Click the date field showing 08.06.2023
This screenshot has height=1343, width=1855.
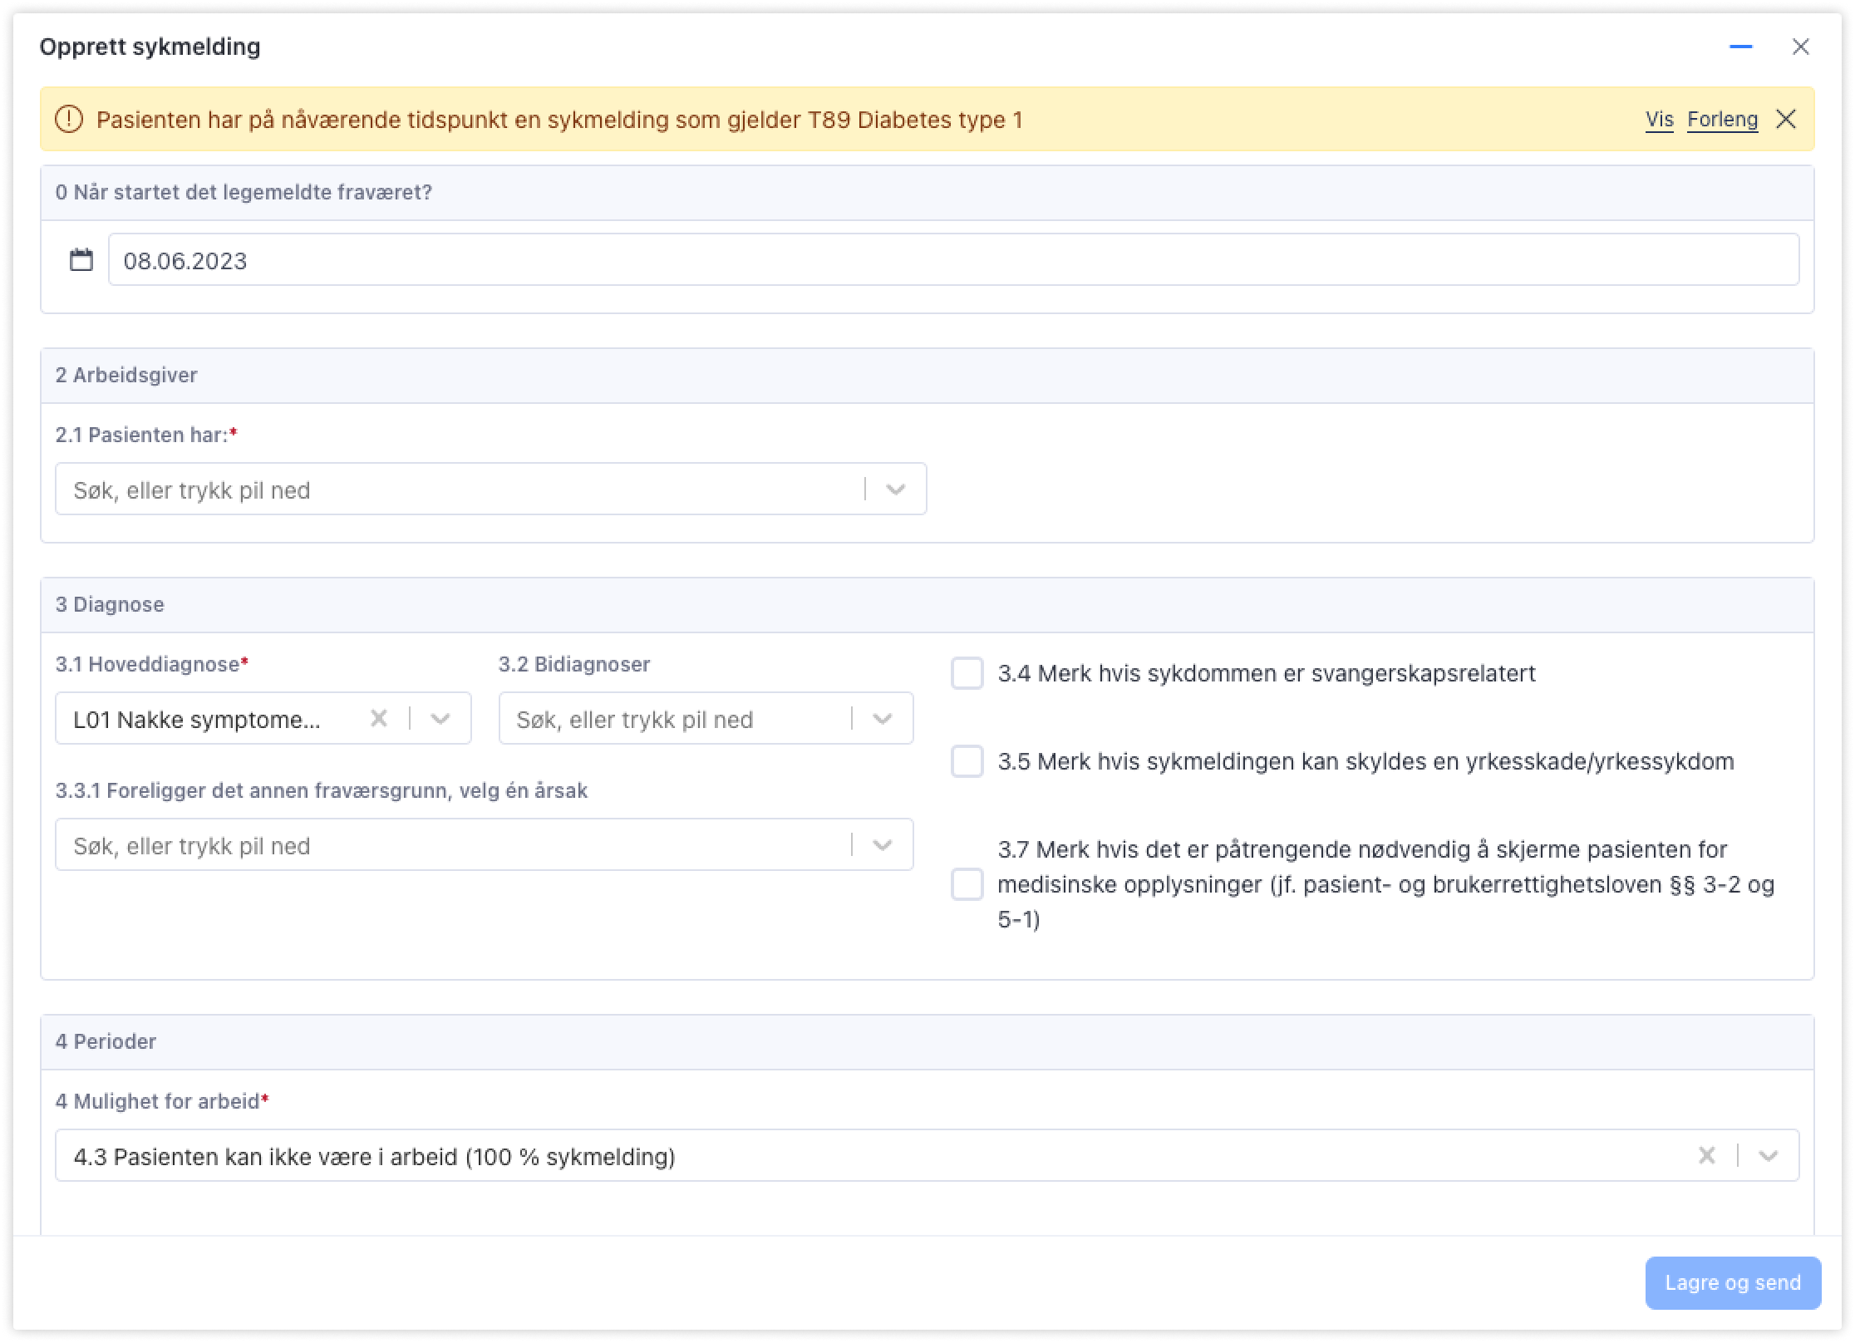pyautogui.click(x=953, y=260)
